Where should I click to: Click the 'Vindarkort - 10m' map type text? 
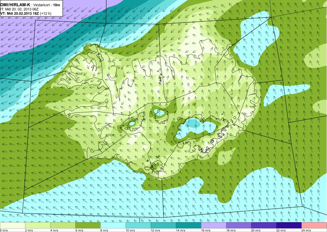click(47, 5)
